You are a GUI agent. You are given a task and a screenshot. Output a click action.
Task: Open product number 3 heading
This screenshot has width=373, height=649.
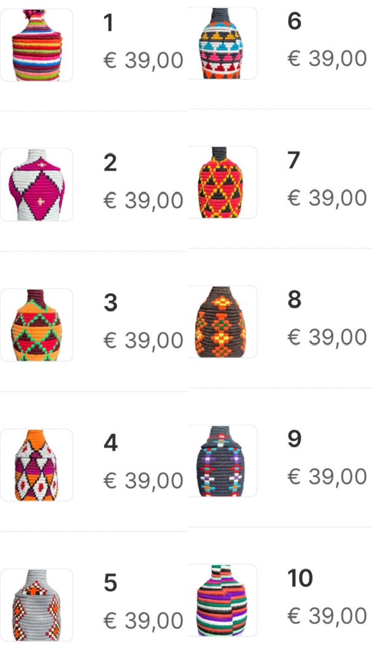[110, 303]
